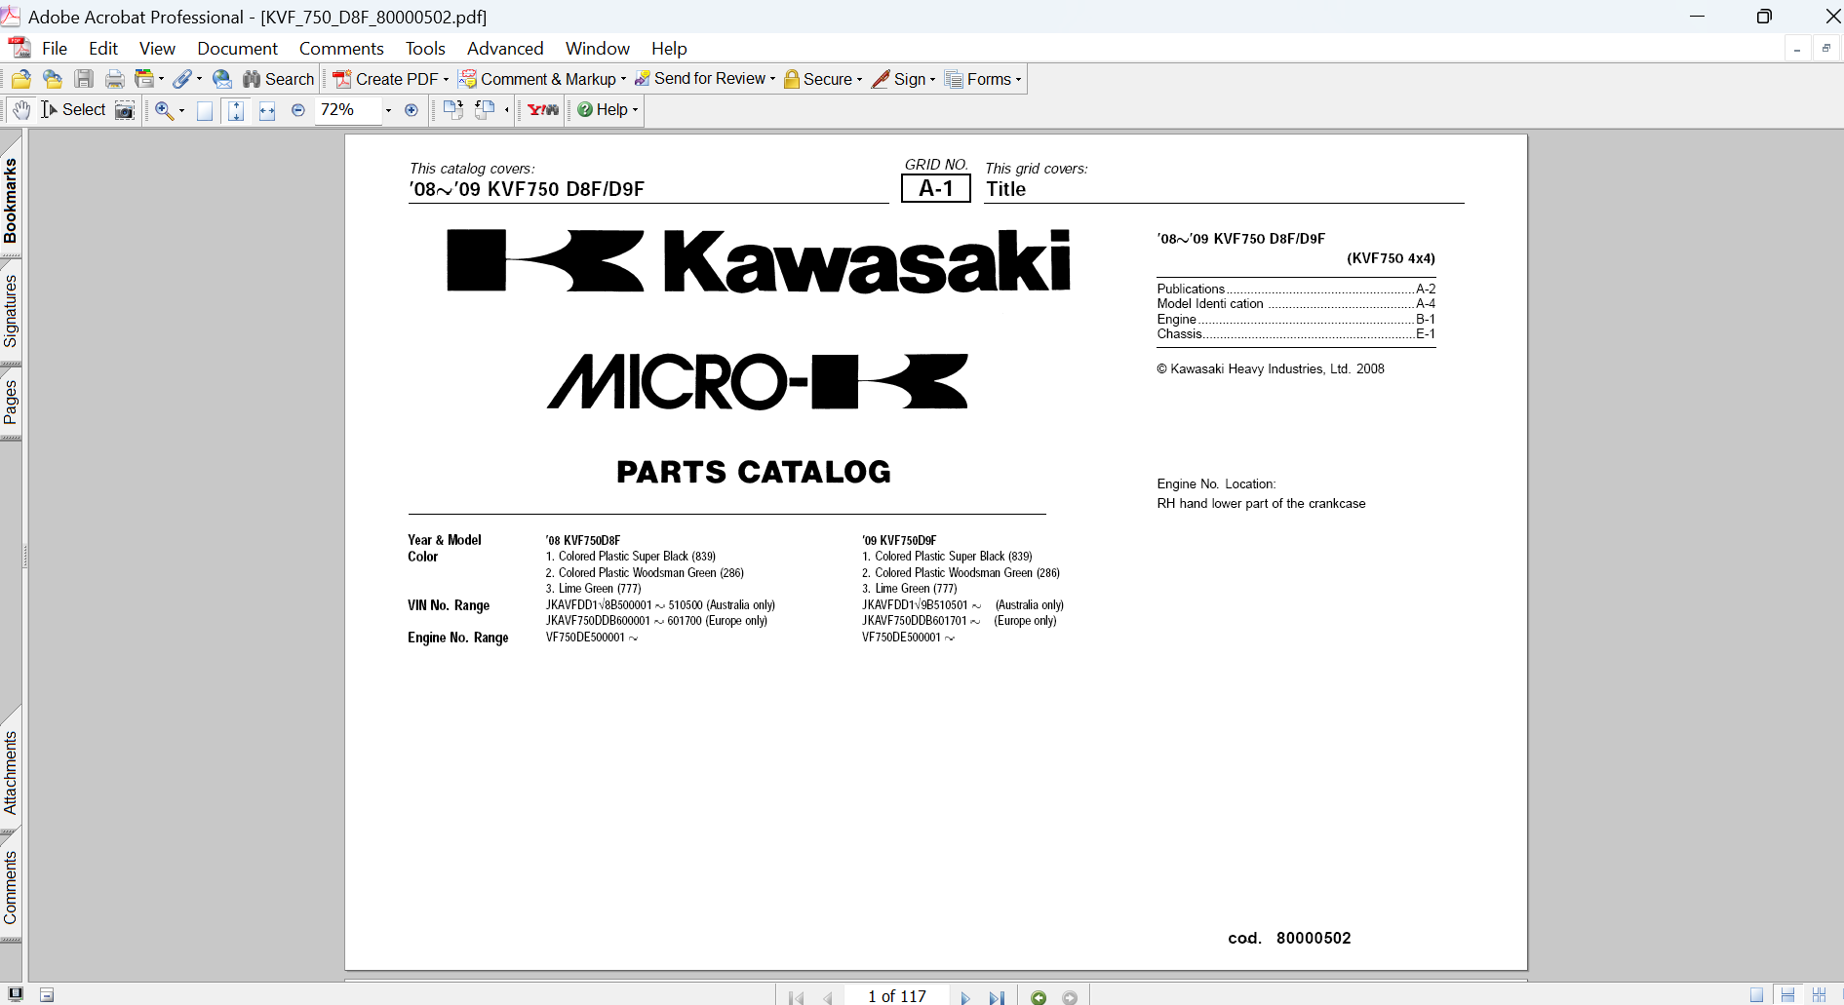Image resolution: width=1844 pixels, height=1005 pixels.
Task: Open the View menu
Action: click(x=157, y=49)
